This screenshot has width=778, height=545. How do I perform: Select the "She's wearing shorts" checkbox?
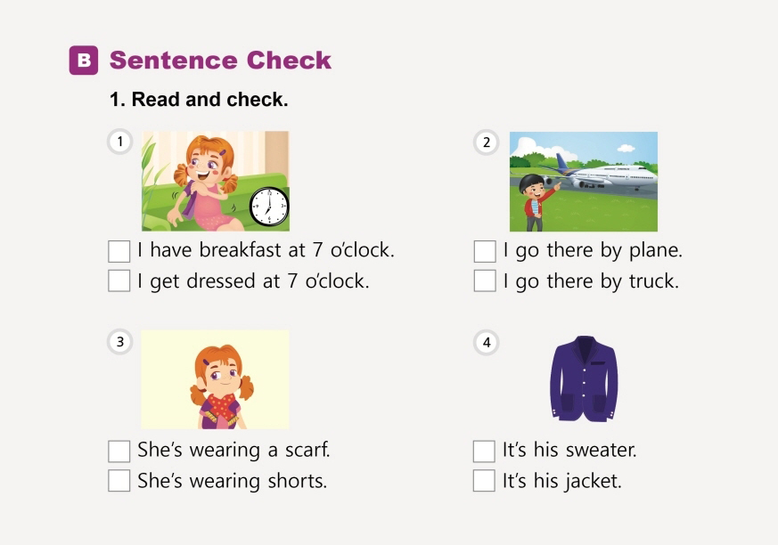[x=119, y=481]
